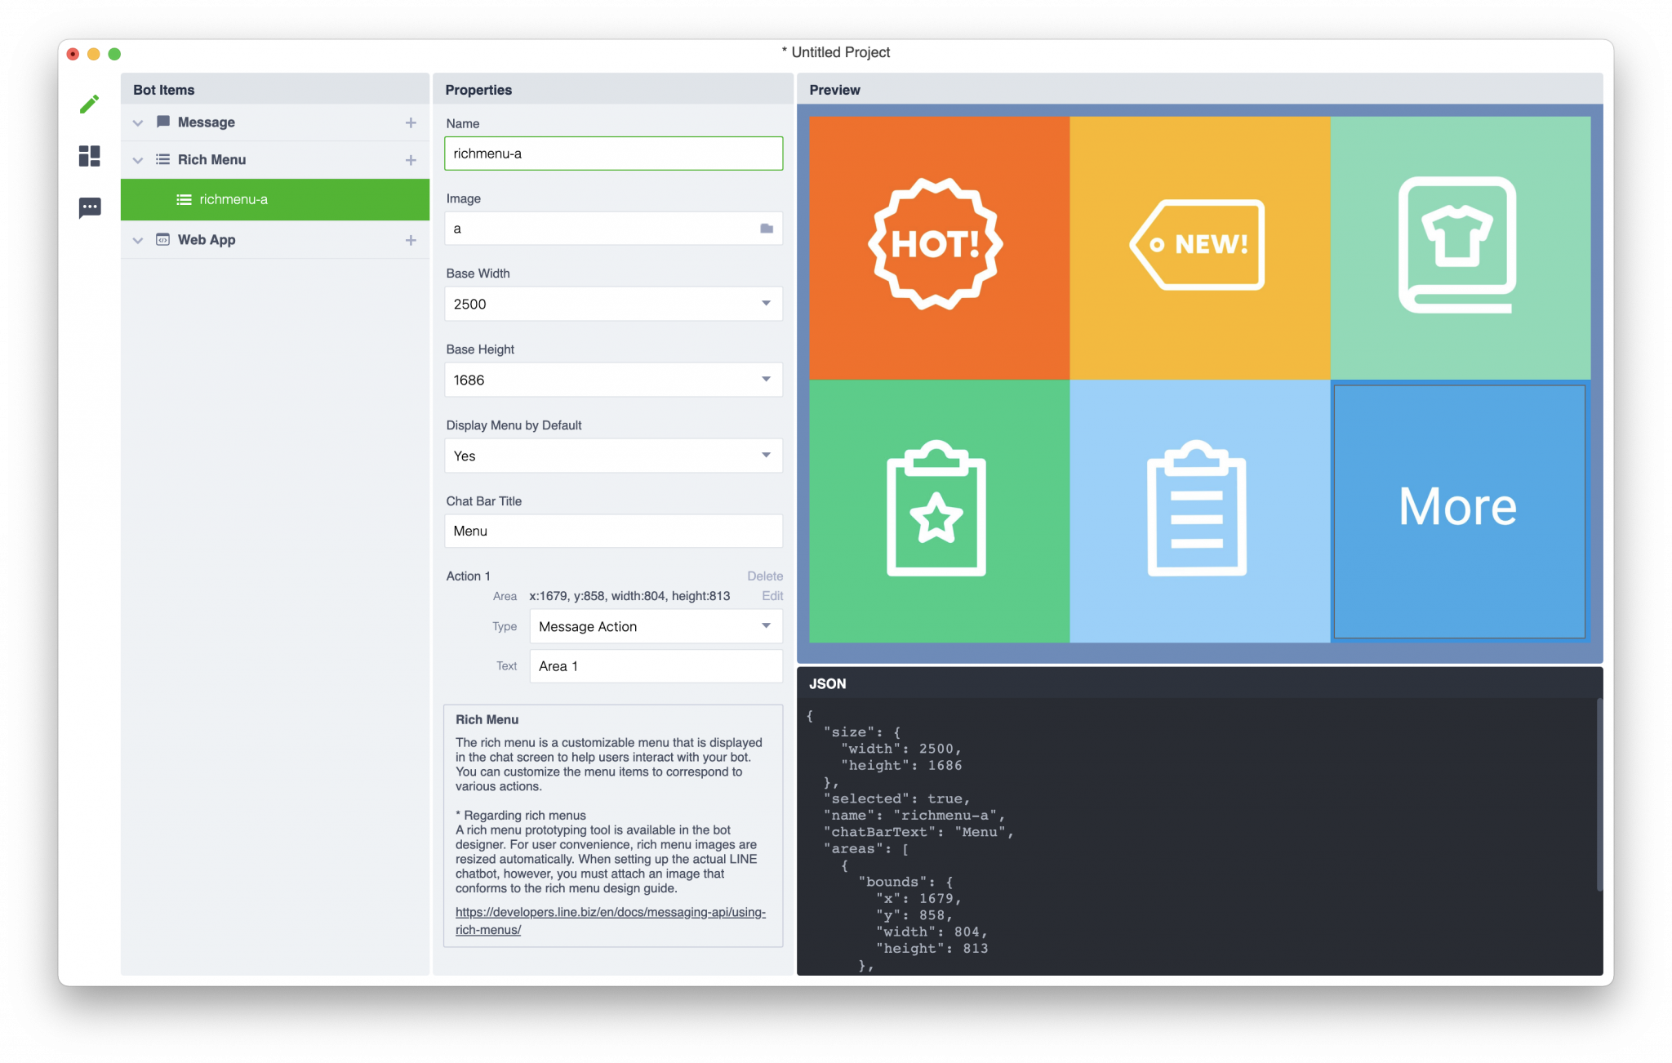The width and height of the screenshot is (1672, 1063).
Task: Select richmenu-a in the Bot Items list
Action: [x=233, y=198]
